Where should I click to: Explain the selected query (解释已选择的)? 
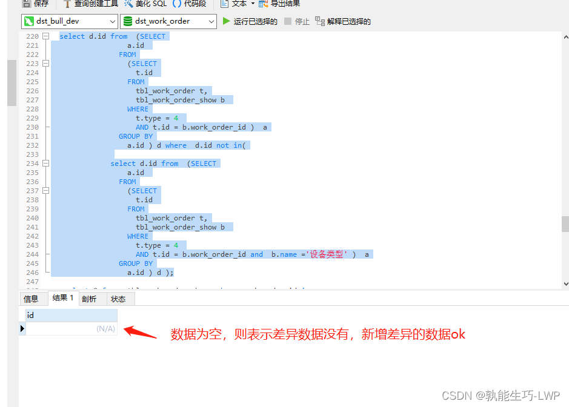[343, 21]
